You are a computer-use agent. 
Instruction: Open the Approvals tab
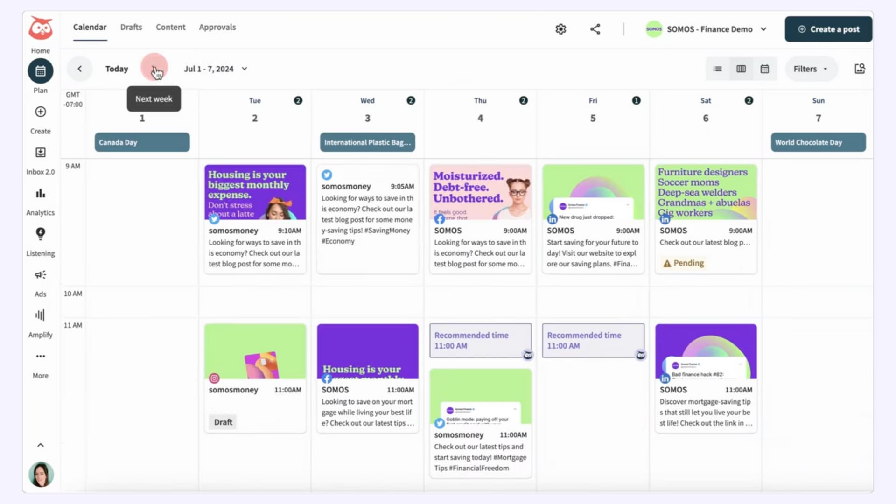217,27
